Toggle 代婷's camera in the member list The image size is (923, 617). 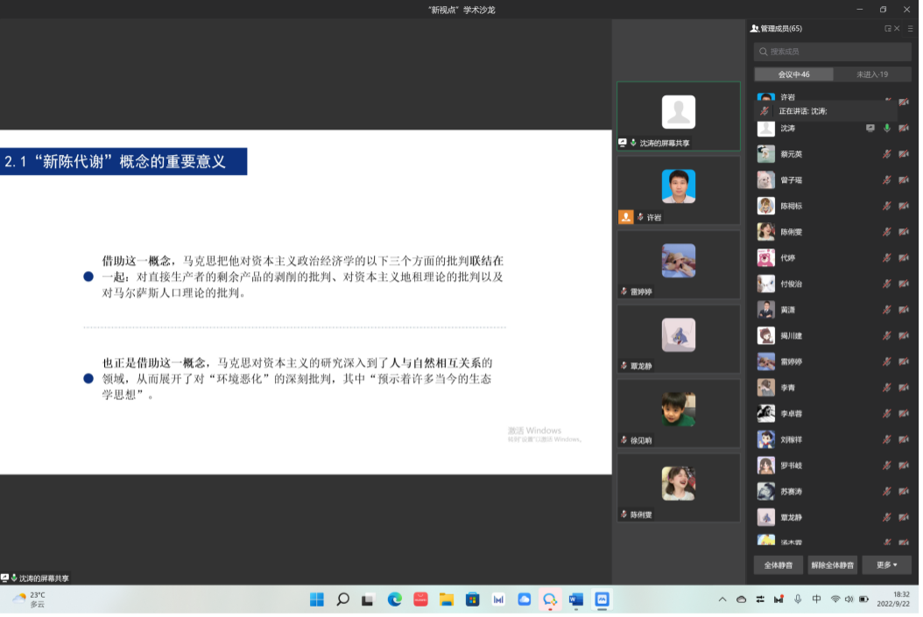coord(903,258)
